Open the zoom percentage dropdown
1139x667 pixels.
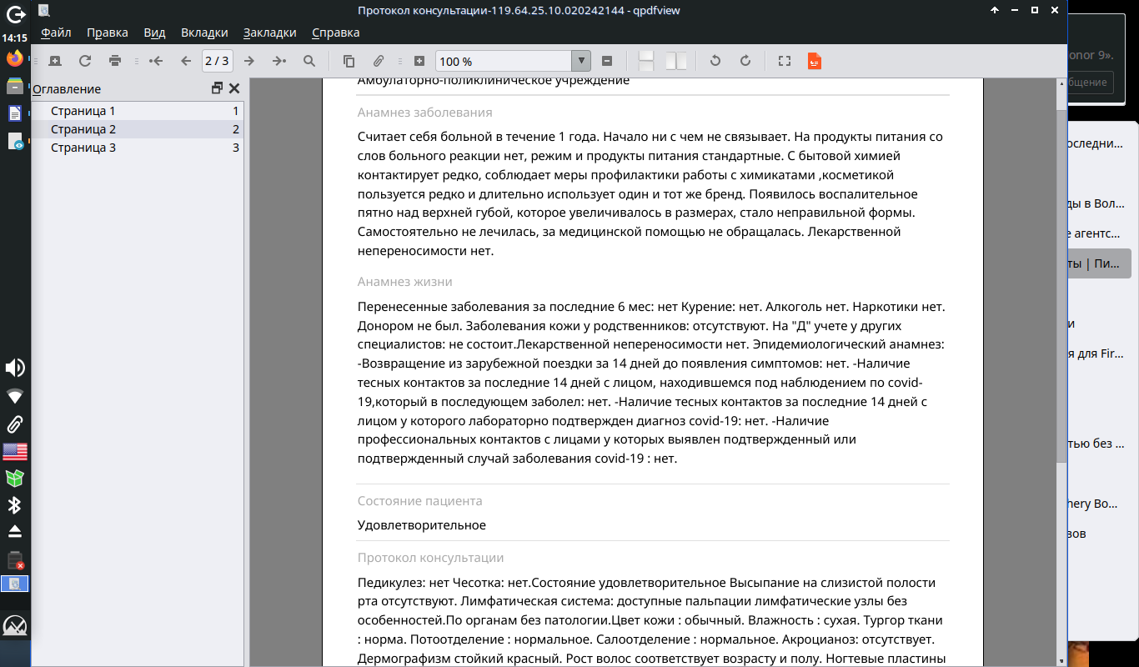point(581,60)
